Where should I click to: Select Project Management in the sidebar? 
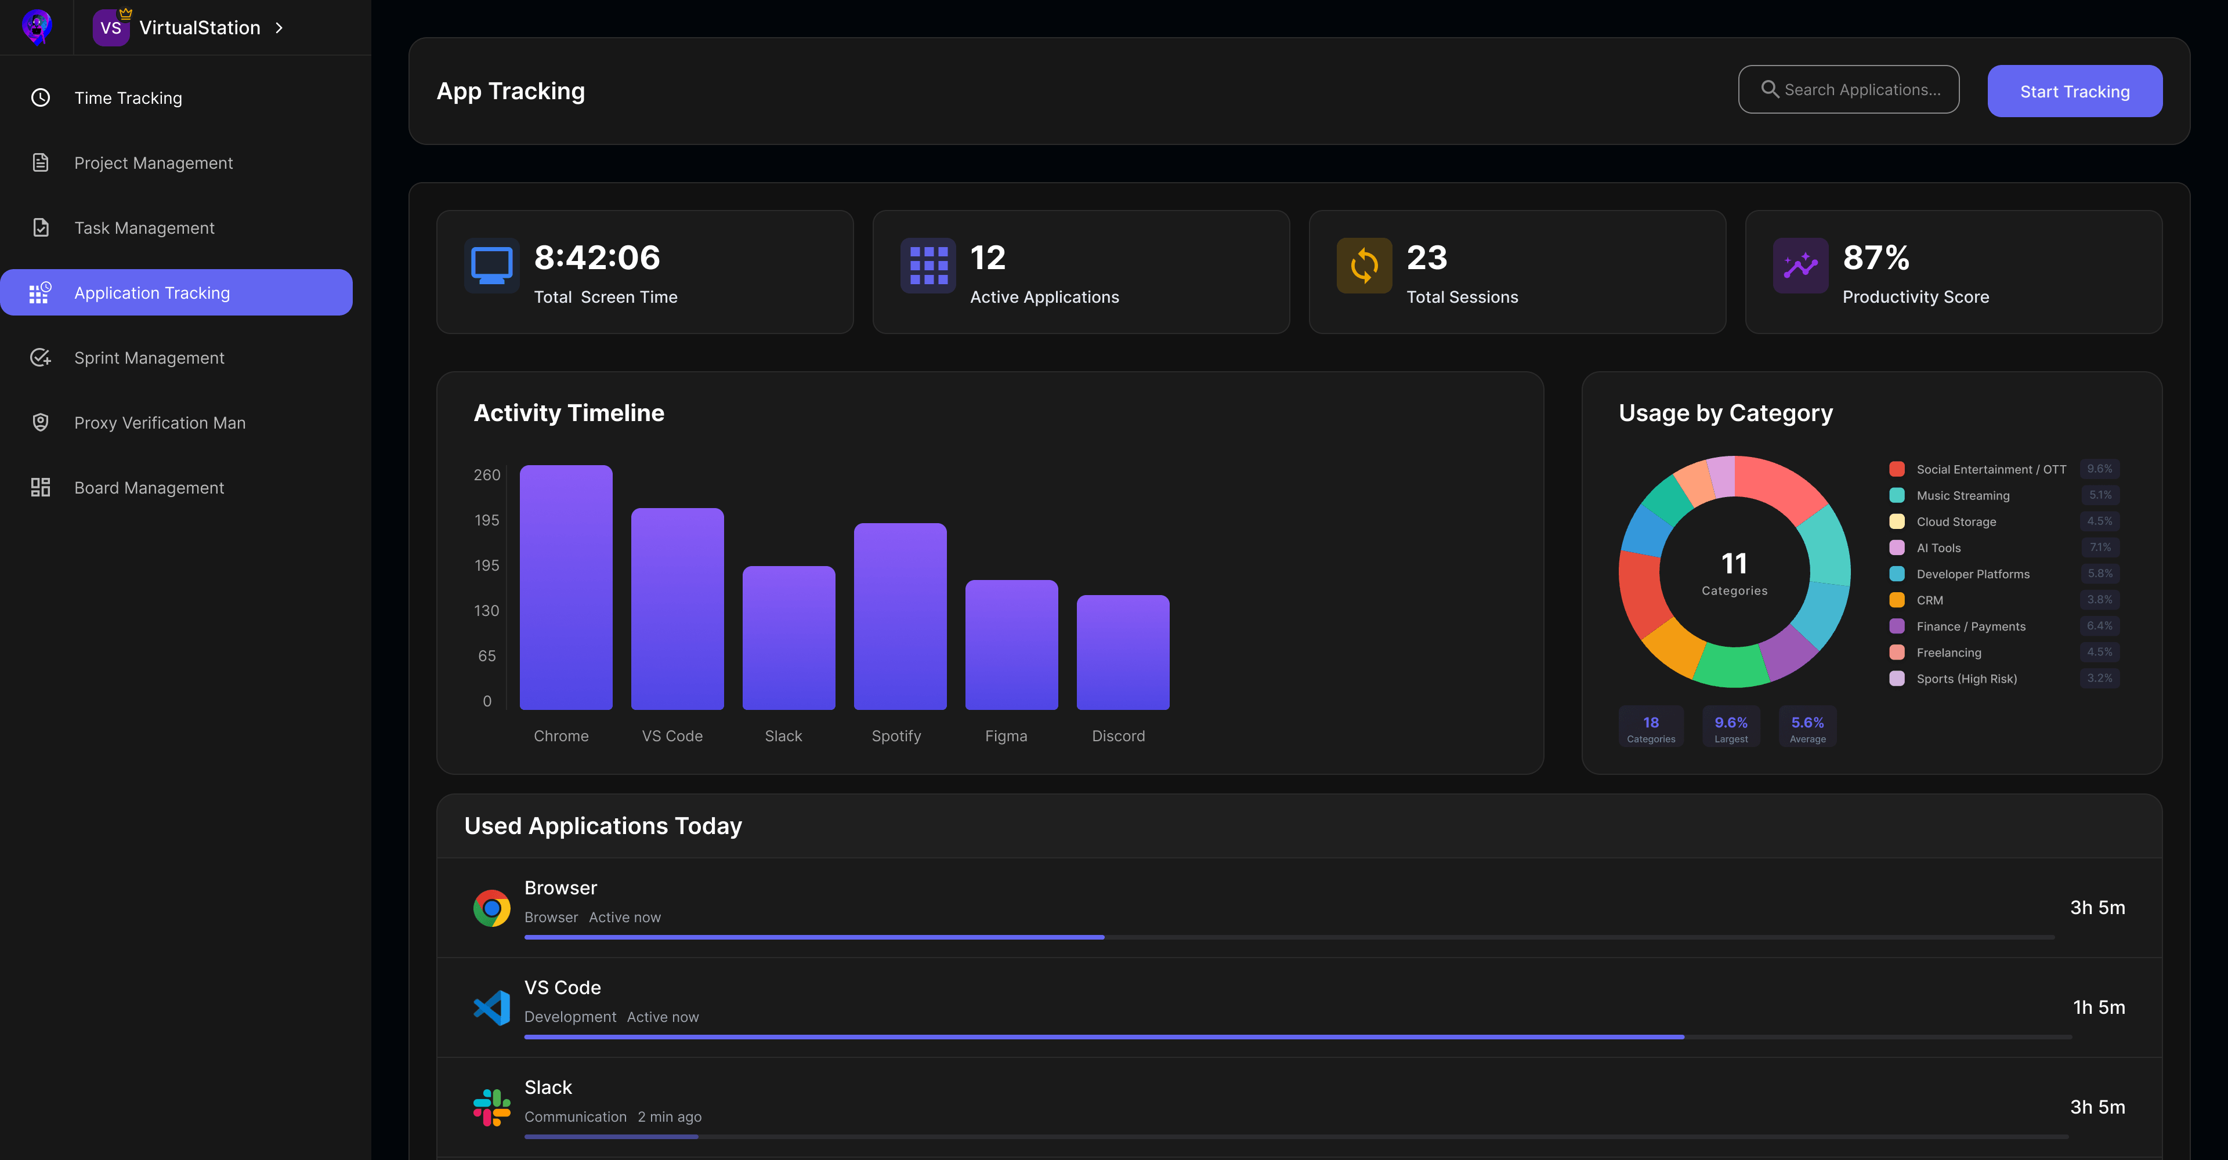153,162
